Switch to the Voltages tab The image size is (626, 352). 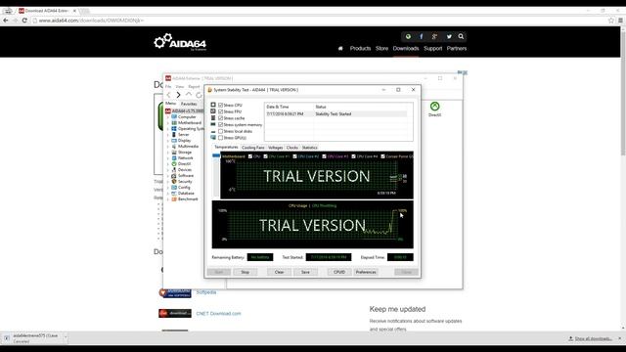pyautogui.click(x=276, y=148)
